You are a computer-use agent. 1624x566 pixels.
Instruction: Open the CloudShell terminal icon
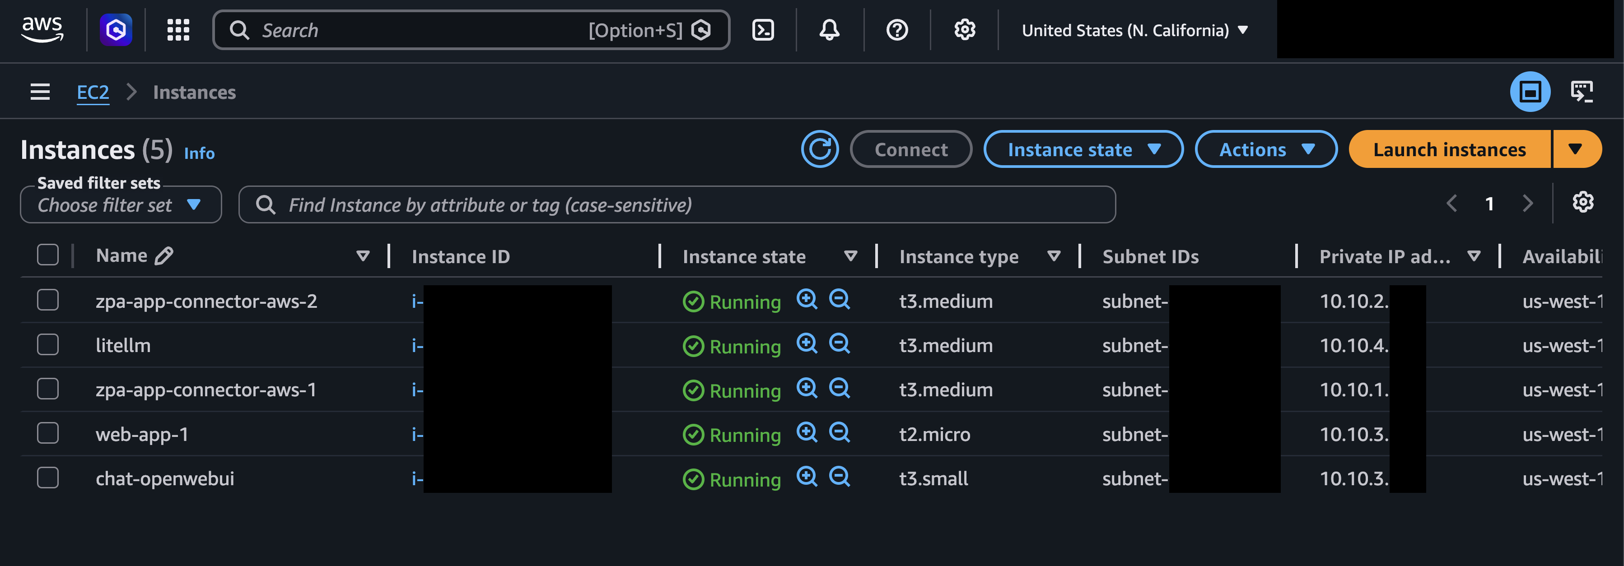763,30
